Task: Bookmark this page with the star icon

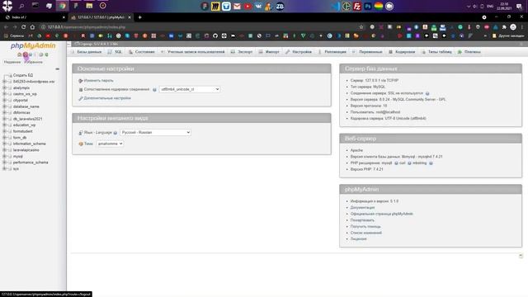Action: point(361,27)
